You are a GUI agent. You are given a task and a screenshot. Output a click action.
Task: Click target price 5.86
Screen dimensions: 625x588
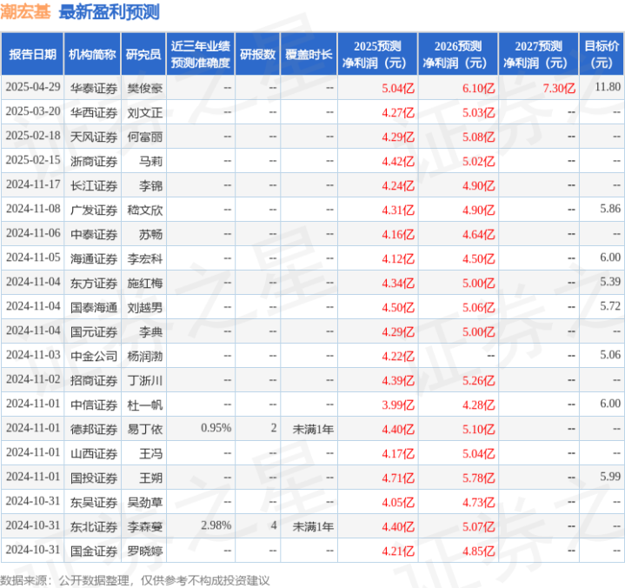(610, 209)
